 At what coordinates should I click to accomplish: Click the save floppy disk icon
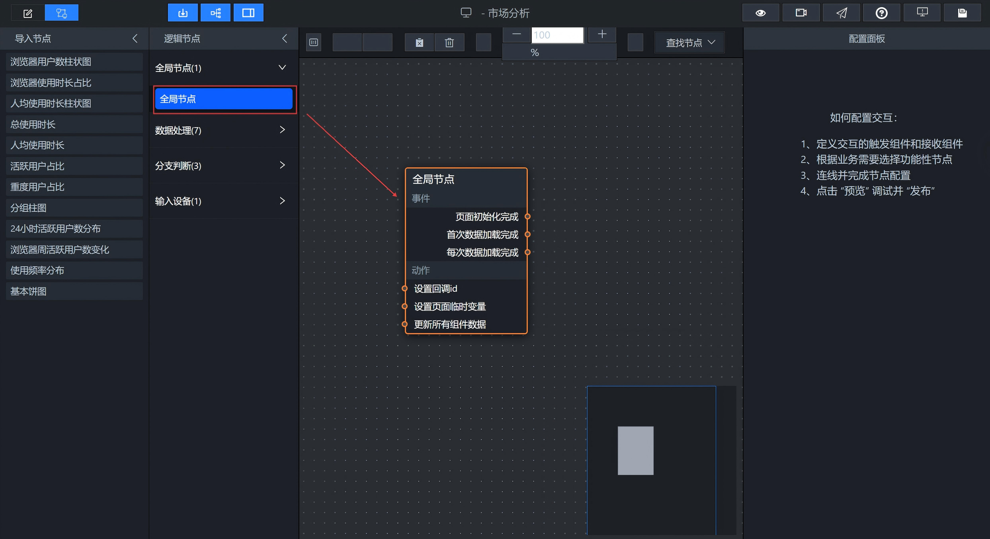pyautogui.click(x=963, y=13)
